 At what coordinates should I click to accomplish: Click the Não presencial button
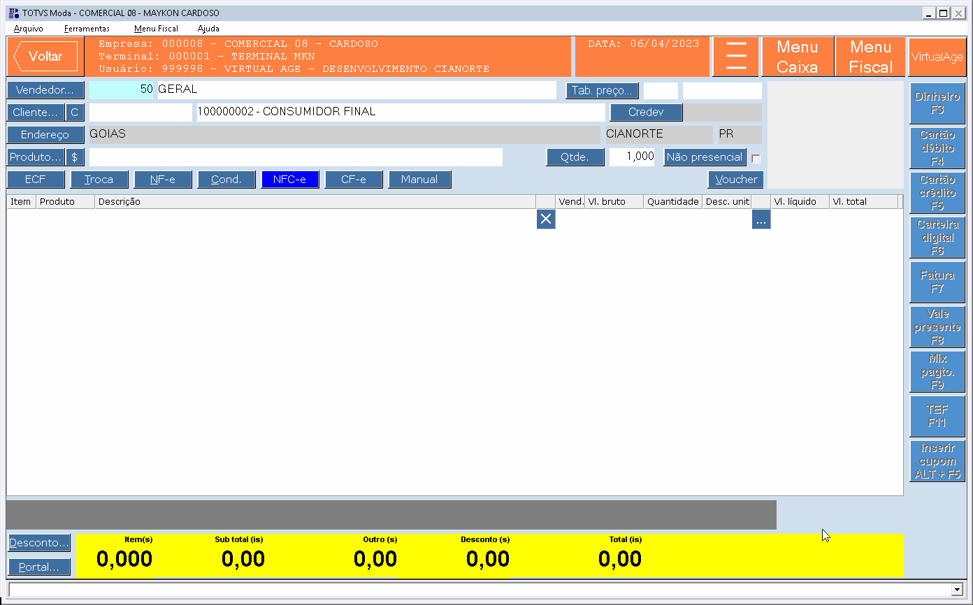[705, 157]
